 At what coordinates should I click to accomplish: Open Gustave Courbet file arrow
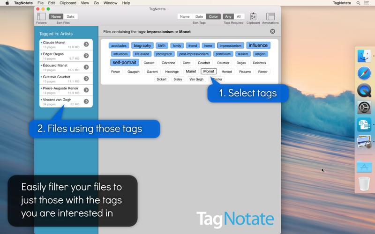pos(86,79)
